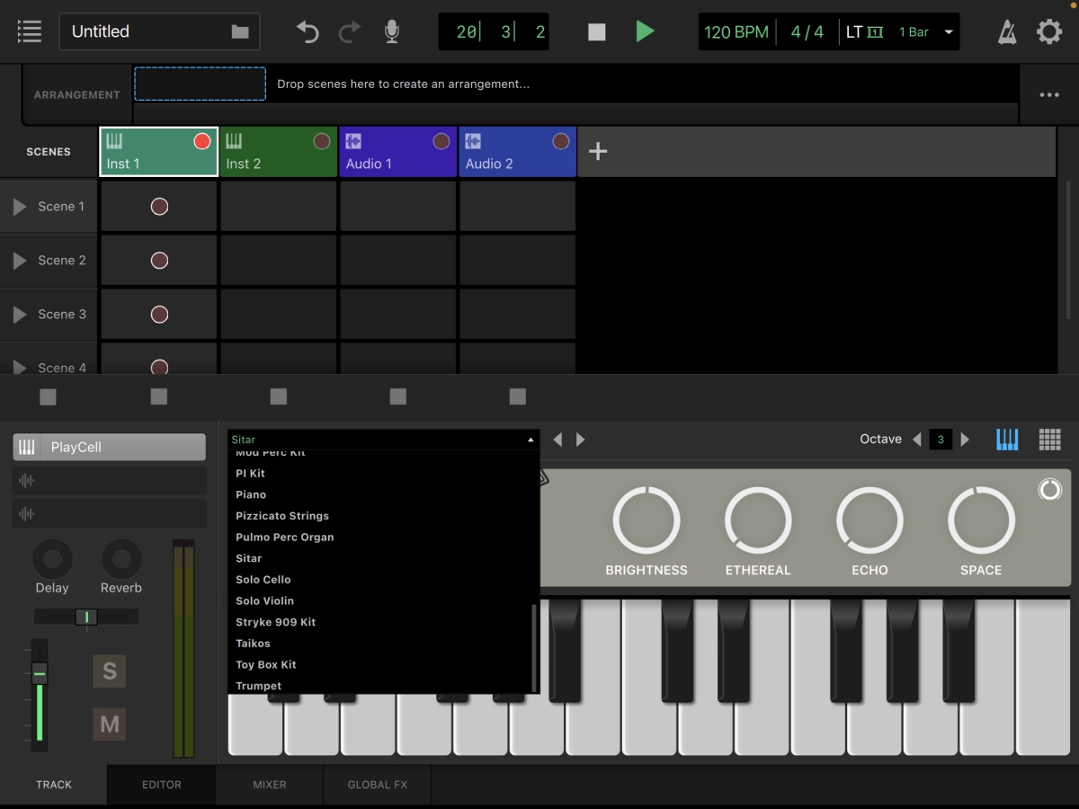Switch to the Mixer tab
The height and width of the screenshot is (809, 1079).
point(269,785)
